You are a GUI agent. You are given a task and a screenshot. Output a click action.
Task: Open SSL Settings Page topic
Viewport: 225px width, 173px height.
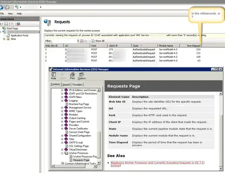point(79,146)
